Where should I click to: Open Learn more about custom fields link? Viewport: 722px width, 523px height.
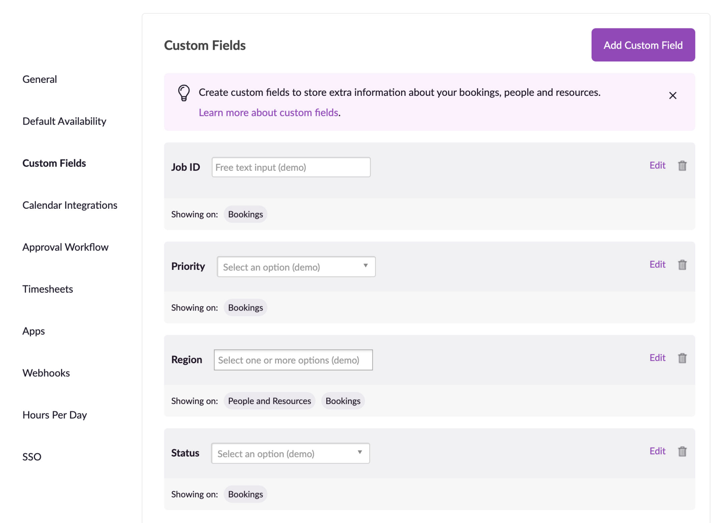(269, 113)
